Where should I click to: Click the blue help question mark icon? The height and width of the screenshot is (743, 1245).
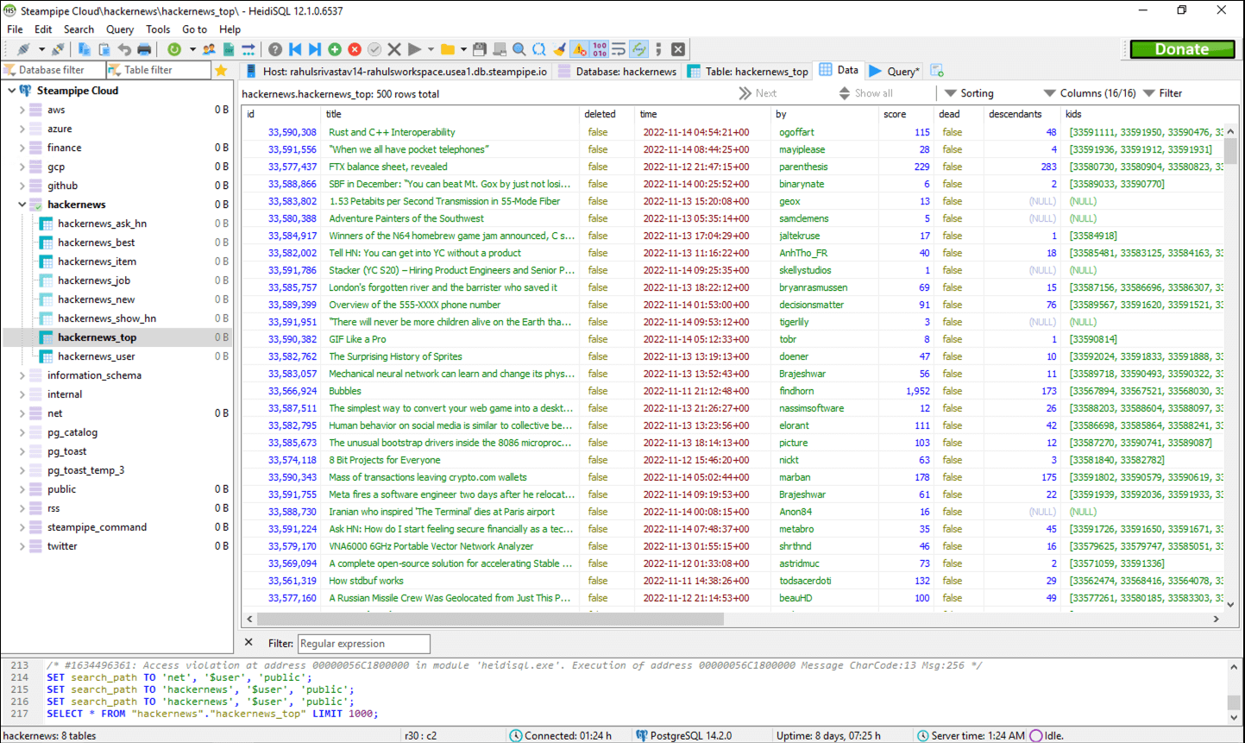pyautogui.click(x=275, y=49)
